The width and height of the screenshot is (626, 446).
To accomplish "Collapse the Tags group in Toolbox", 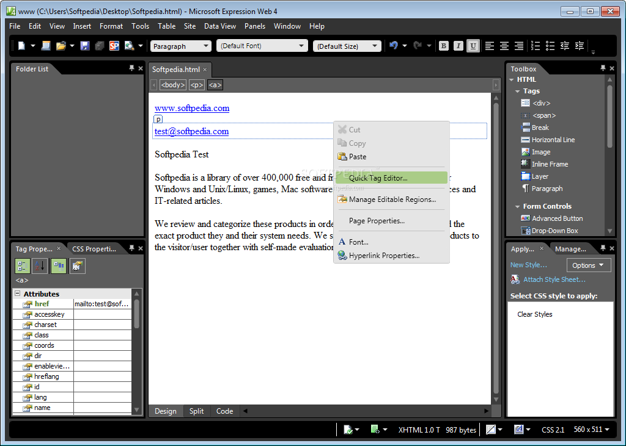I will coord(517,92).
